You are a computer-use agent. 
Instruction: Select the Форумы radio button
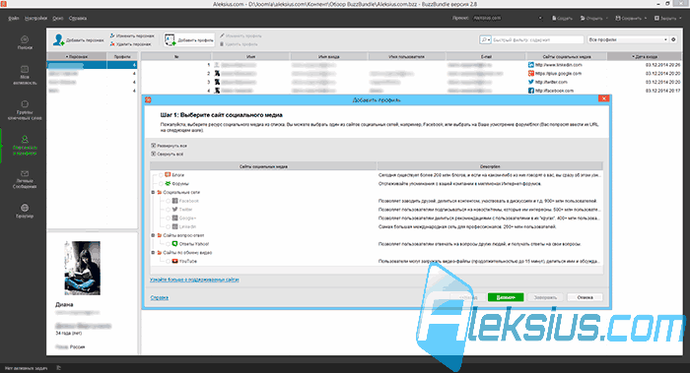click(161, 184)
